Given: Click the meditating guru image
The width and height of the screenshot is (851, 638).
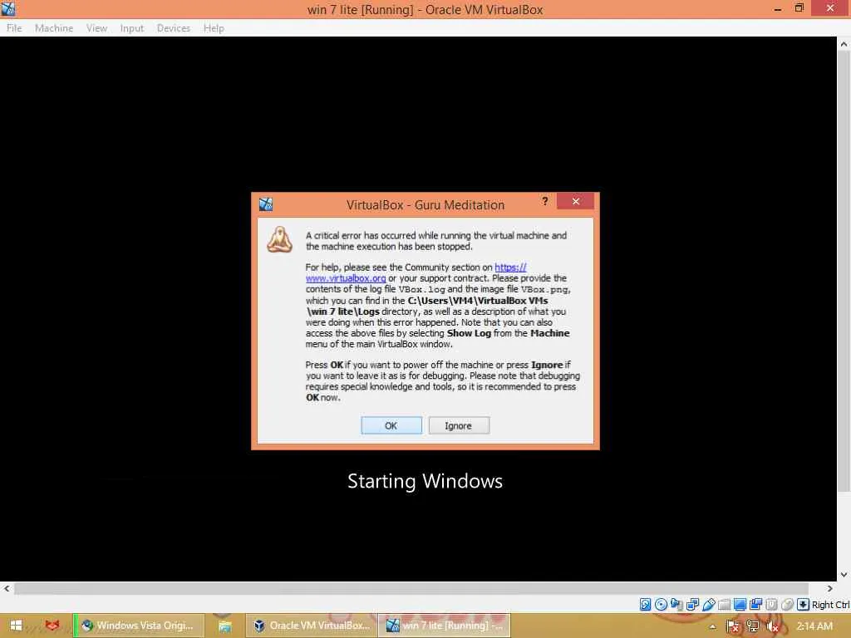Looking at the screenshot, I should point(279,240).
